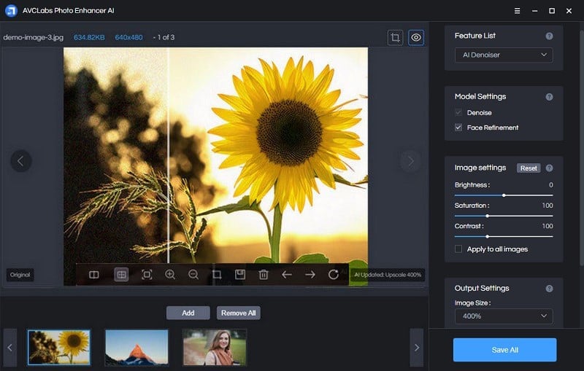The width and height of the screenshot is (584, 371).
Task: Click the AI Updated: Upscale 400% label
Action: pyautogui.click(x=388, y=275)
